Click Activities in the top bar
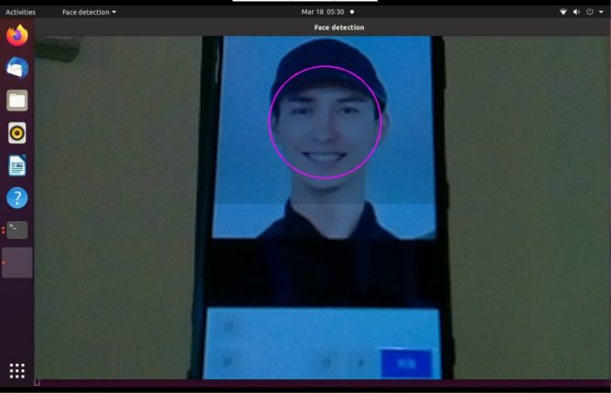Image resolution: width=611 pixels, height=393 pixels. [x=20, y=12]
